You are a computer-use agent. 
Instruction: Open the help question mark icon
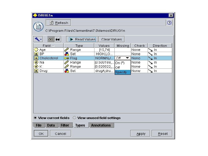tap(169, 23)
